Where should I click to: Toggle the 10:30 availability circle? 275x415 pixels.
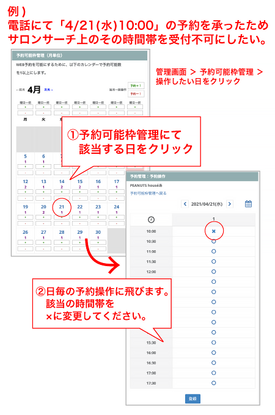214,242
